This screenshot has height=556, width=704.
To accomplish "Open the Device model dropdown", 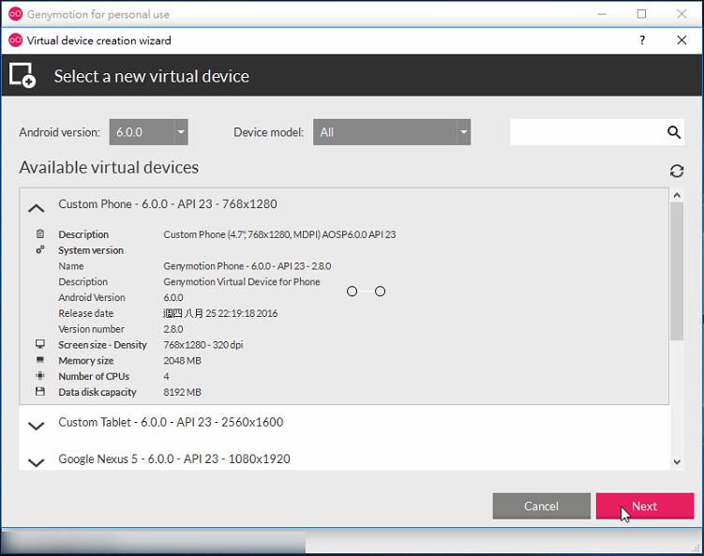I will coord(392,132).
